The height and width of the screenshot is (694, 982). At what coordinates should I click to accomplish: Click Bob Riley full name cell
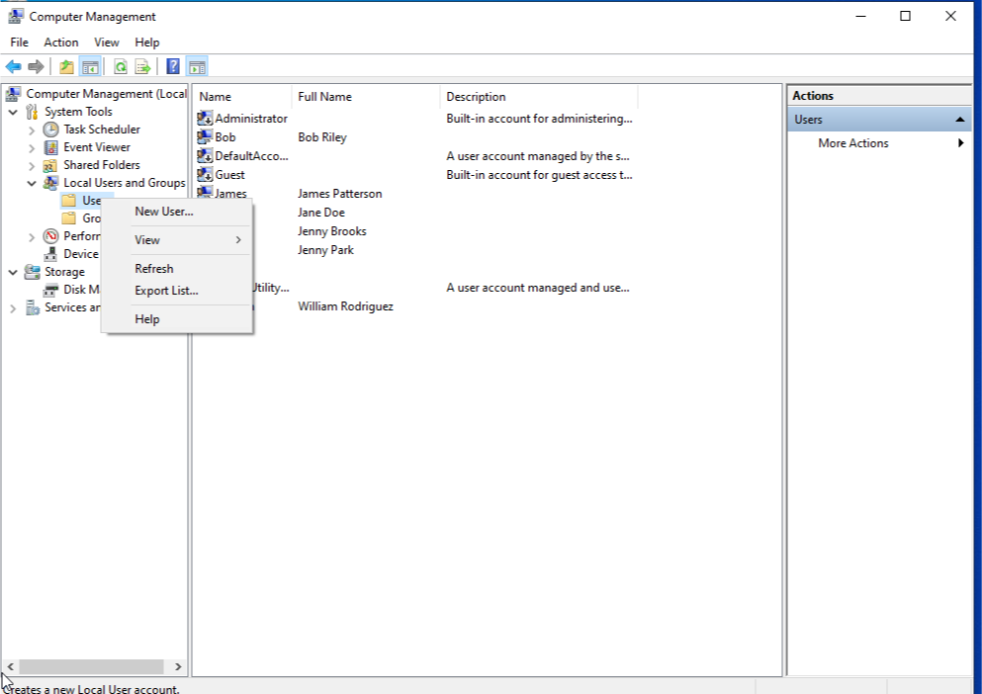pyautogui.click(x=322, y=137)
